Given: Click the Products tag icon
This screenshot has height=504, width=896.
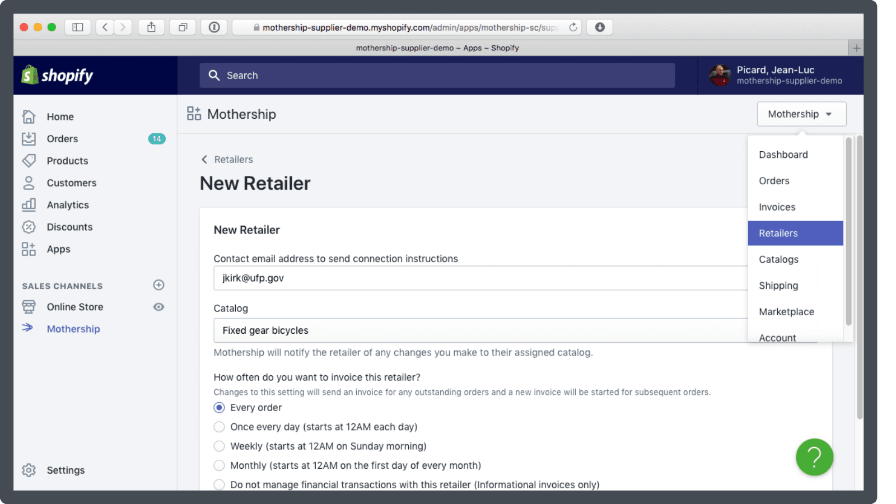Looking at the screenshot, I should pos(29,161).
